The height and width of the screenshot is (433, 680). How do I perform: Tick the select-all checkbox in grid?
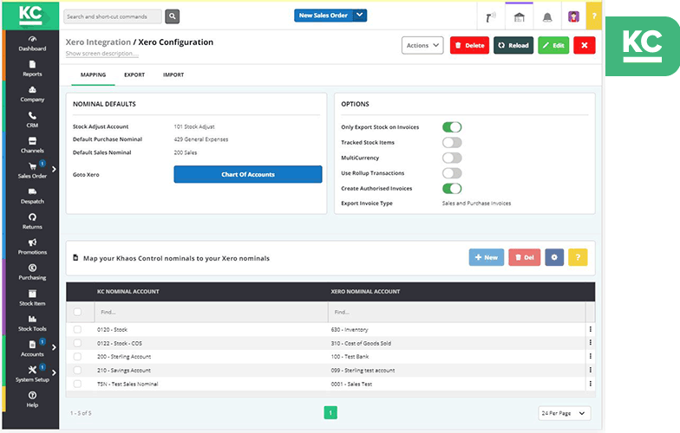pos(77,312)
